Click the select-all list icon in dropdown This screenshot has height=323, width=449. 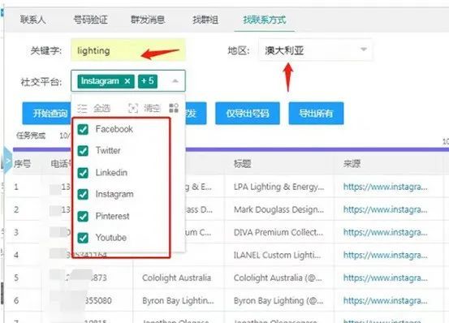pyautogui.click(x=82, y=108)
